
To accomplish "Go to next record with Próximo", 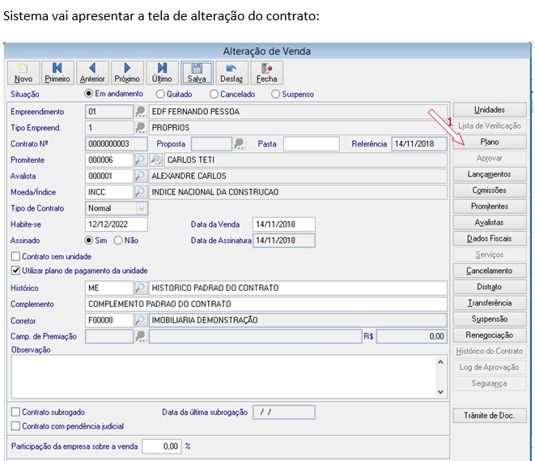I will point(127,73).
